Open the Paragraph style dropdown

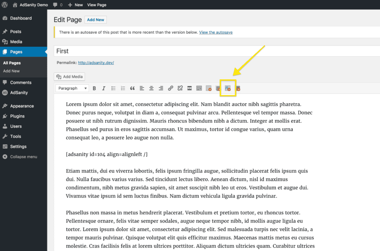coord(72,88)
